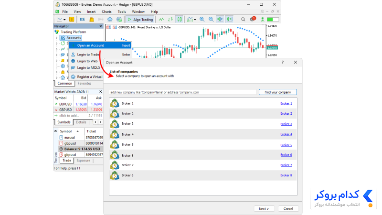The height and width of the screenshot is (215, 382).
Task: Open the Market shopping bag icon
Action: pyautogui.click(x=92, y=19)
